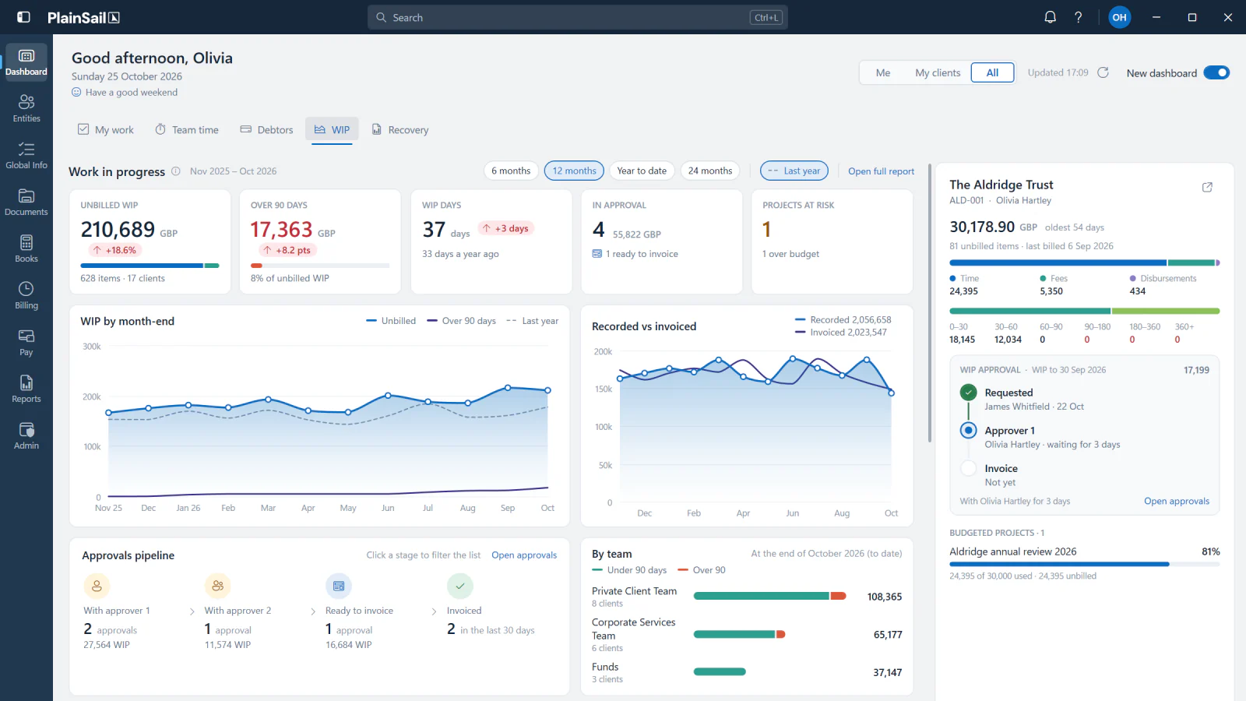Filter pipeline by With approver 2 stage

click(x=253, y=612)
